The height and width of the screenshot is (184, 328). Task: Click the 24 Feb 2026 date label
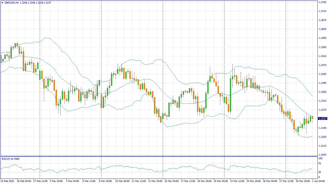pyautogui.click(x=7, y=181)
